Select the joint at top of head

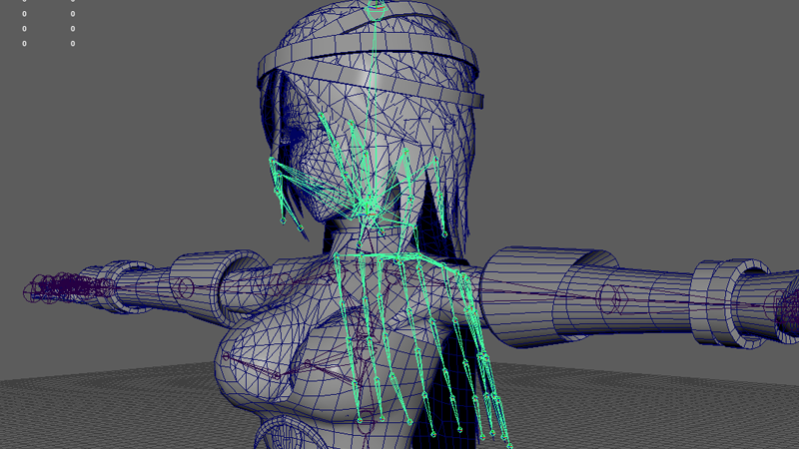[x=376, y=7]
